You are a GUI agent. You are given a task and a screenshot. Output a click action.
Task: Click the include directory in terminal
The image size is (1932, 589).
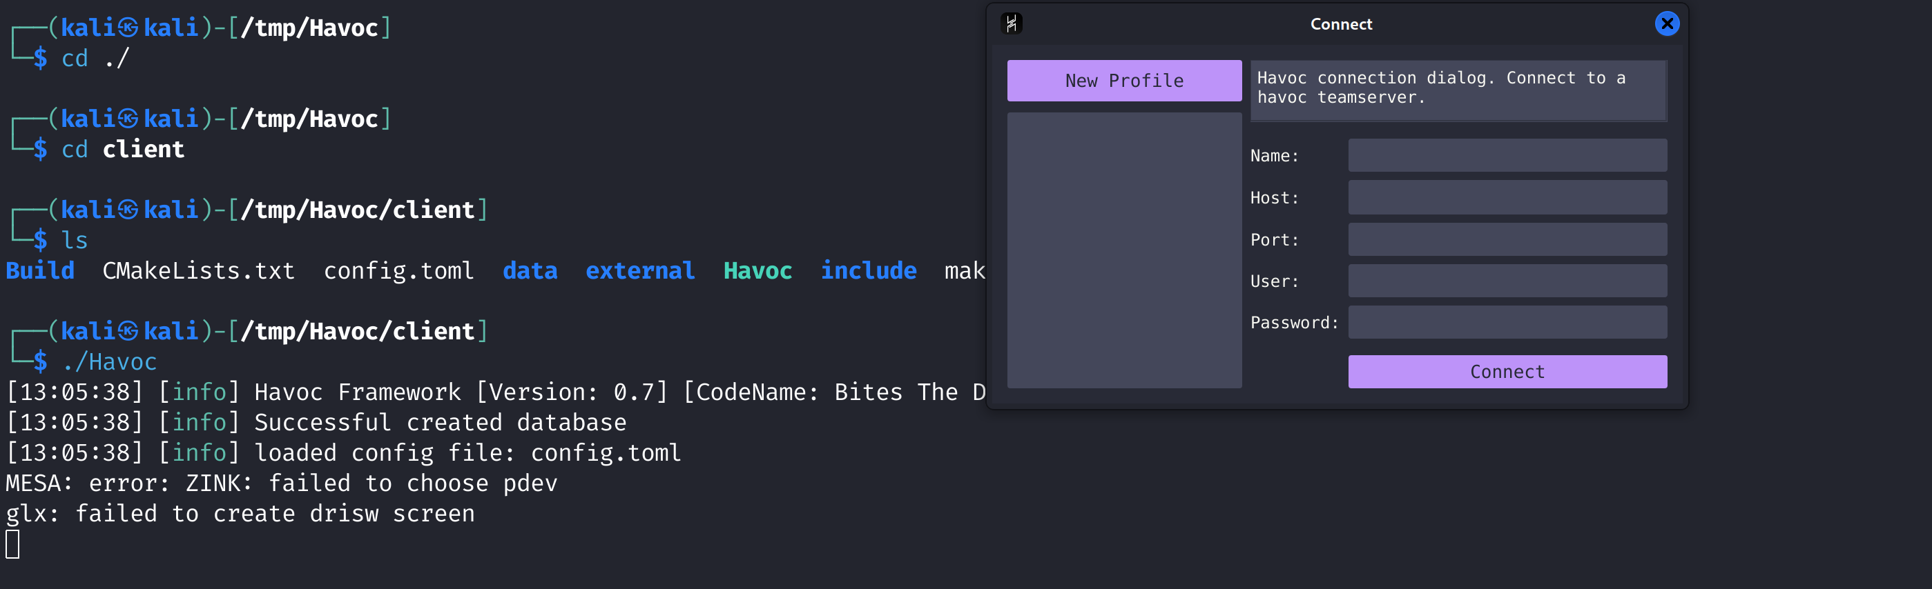(869, 270)
